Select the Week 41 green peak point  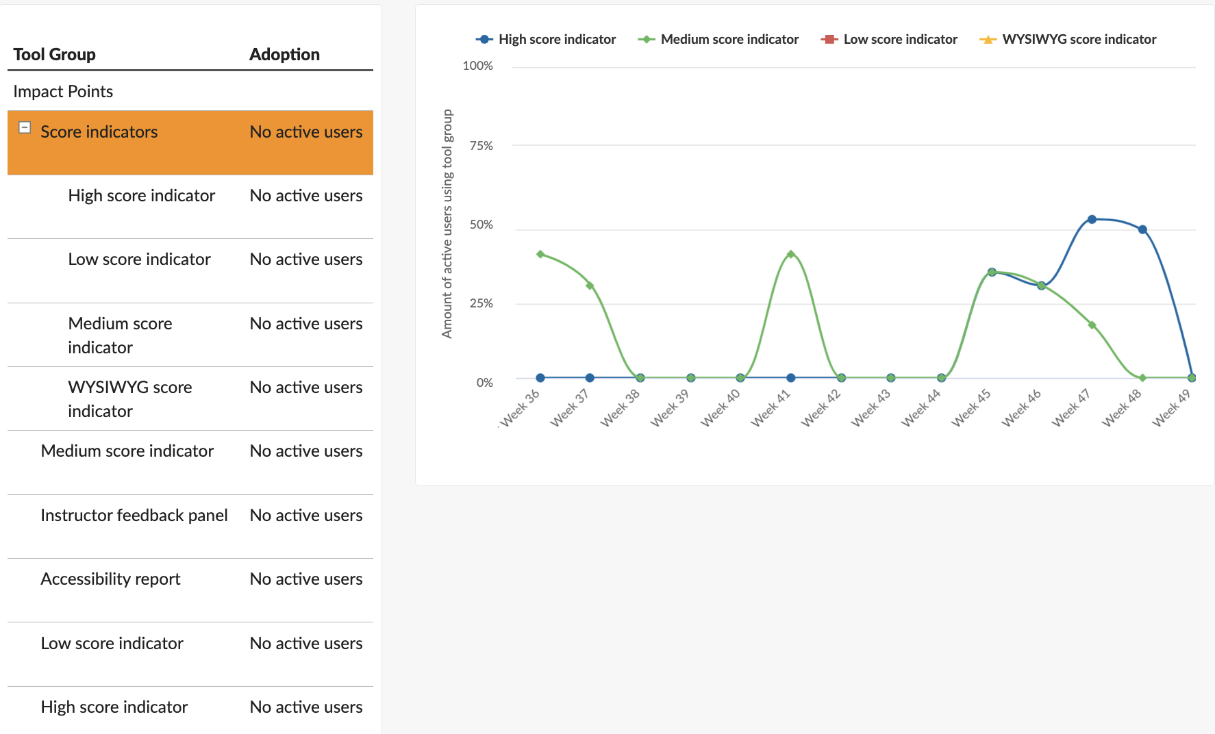791,254
